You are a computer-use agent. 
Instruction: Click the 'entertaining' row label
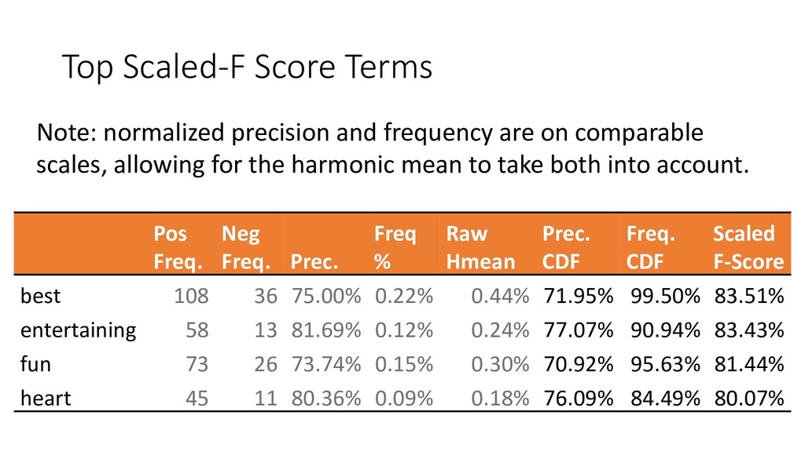coord(78,330)
